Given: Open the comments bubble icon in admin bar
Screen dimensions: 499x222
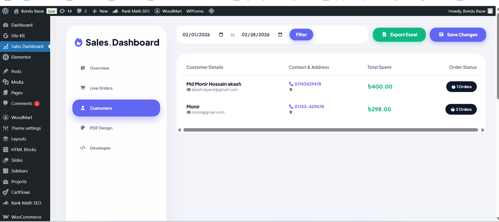Looking at the screenshot, I should (80, 11).
